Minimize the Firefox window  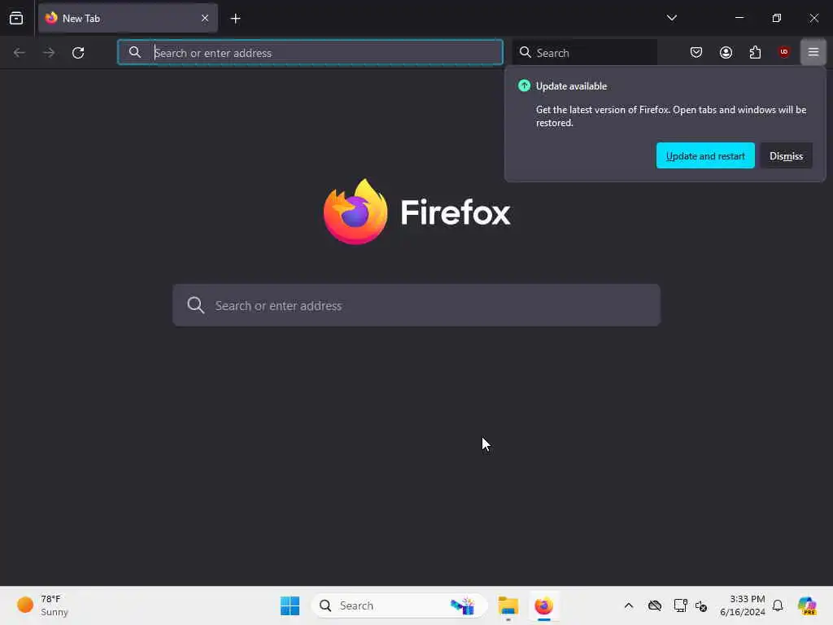pyautogui.click(x=739, y=18)
